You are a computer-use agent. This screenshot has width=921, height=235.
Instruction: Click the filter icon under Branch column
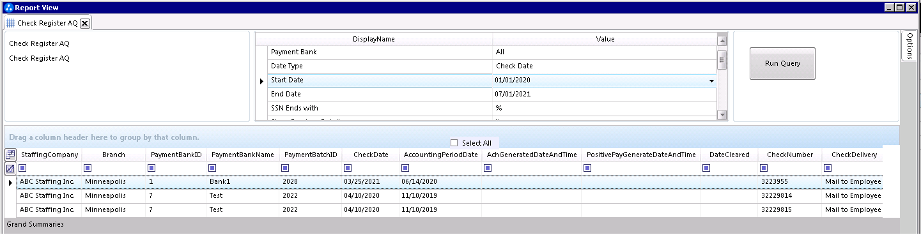pos(88,168)
